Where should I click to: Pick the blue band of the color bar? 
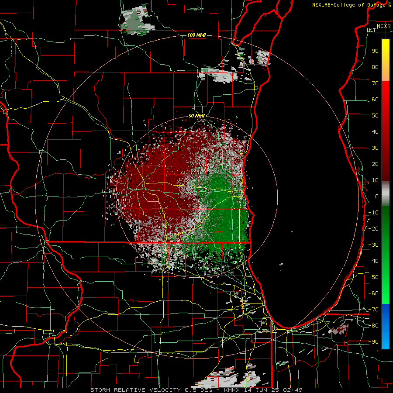386,327
